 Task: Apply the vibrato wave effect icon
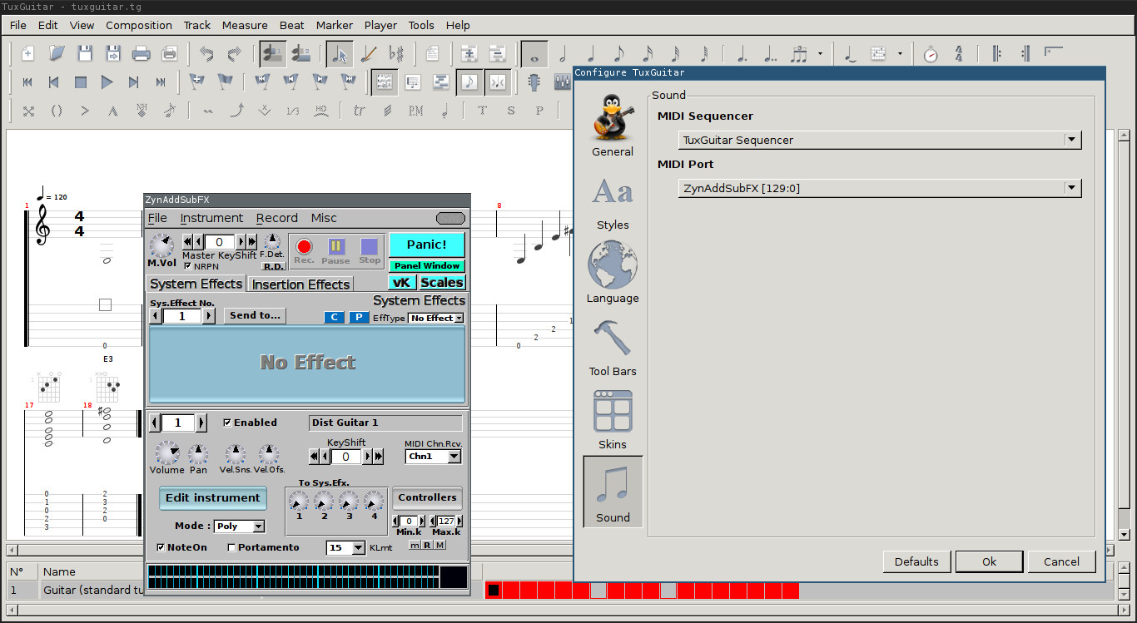point(208,111)
